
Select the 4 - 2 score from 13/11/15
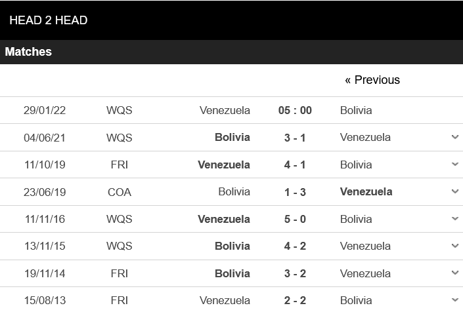[x=295, y=246]
